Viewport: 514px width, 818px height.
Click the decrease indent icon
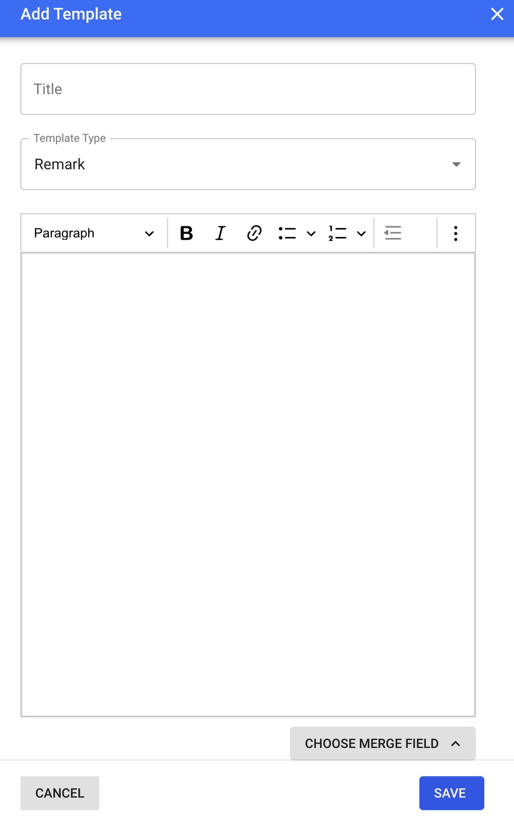[392, 233]
